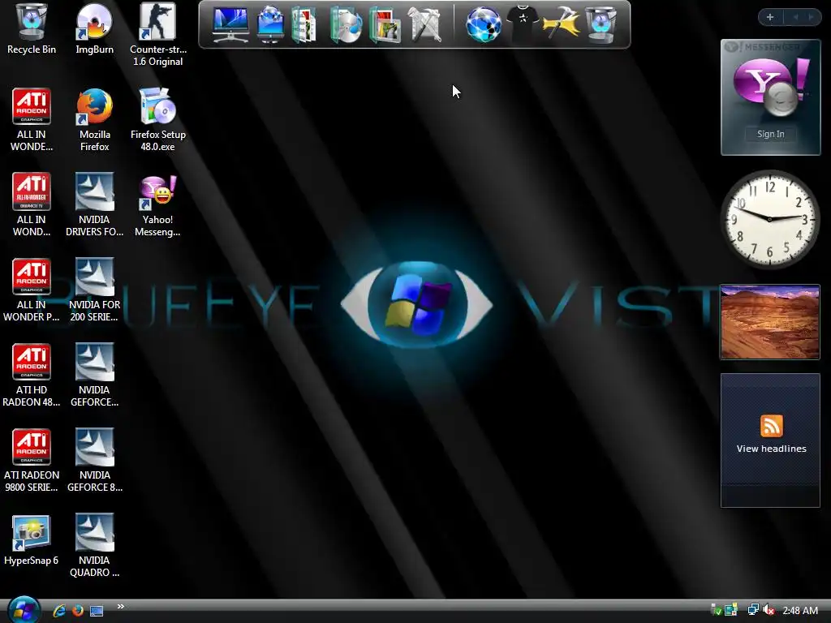Click the network connection icon in the system tray
Image resolution: width=831 pixels, height=623 pixels.
click(x=752, y=610)
